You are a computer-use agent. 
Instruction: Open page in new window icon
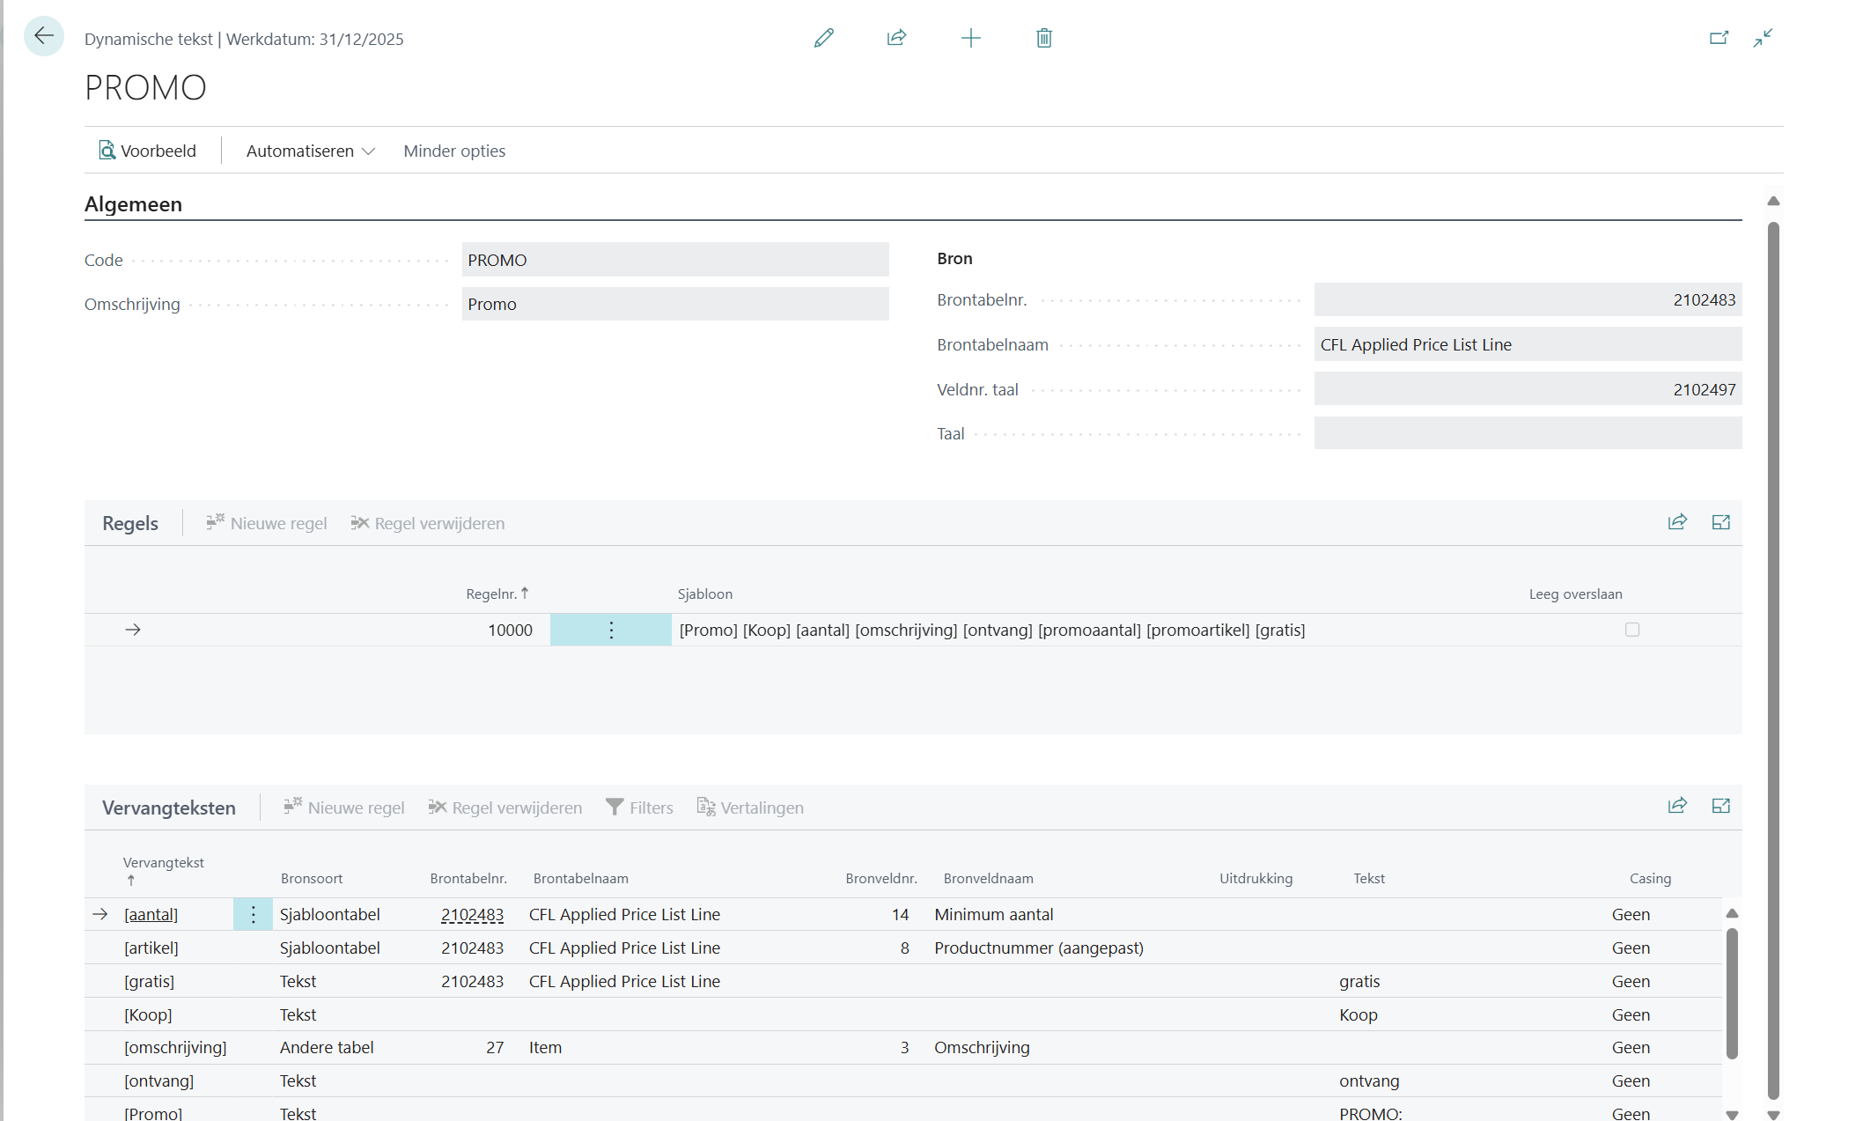tap(1719, 38)
